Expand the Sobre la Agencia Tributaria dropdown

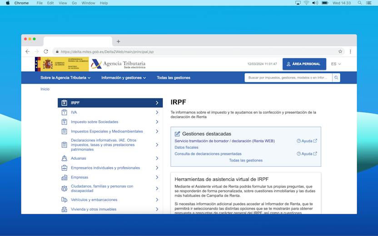[x=65, y=78]
